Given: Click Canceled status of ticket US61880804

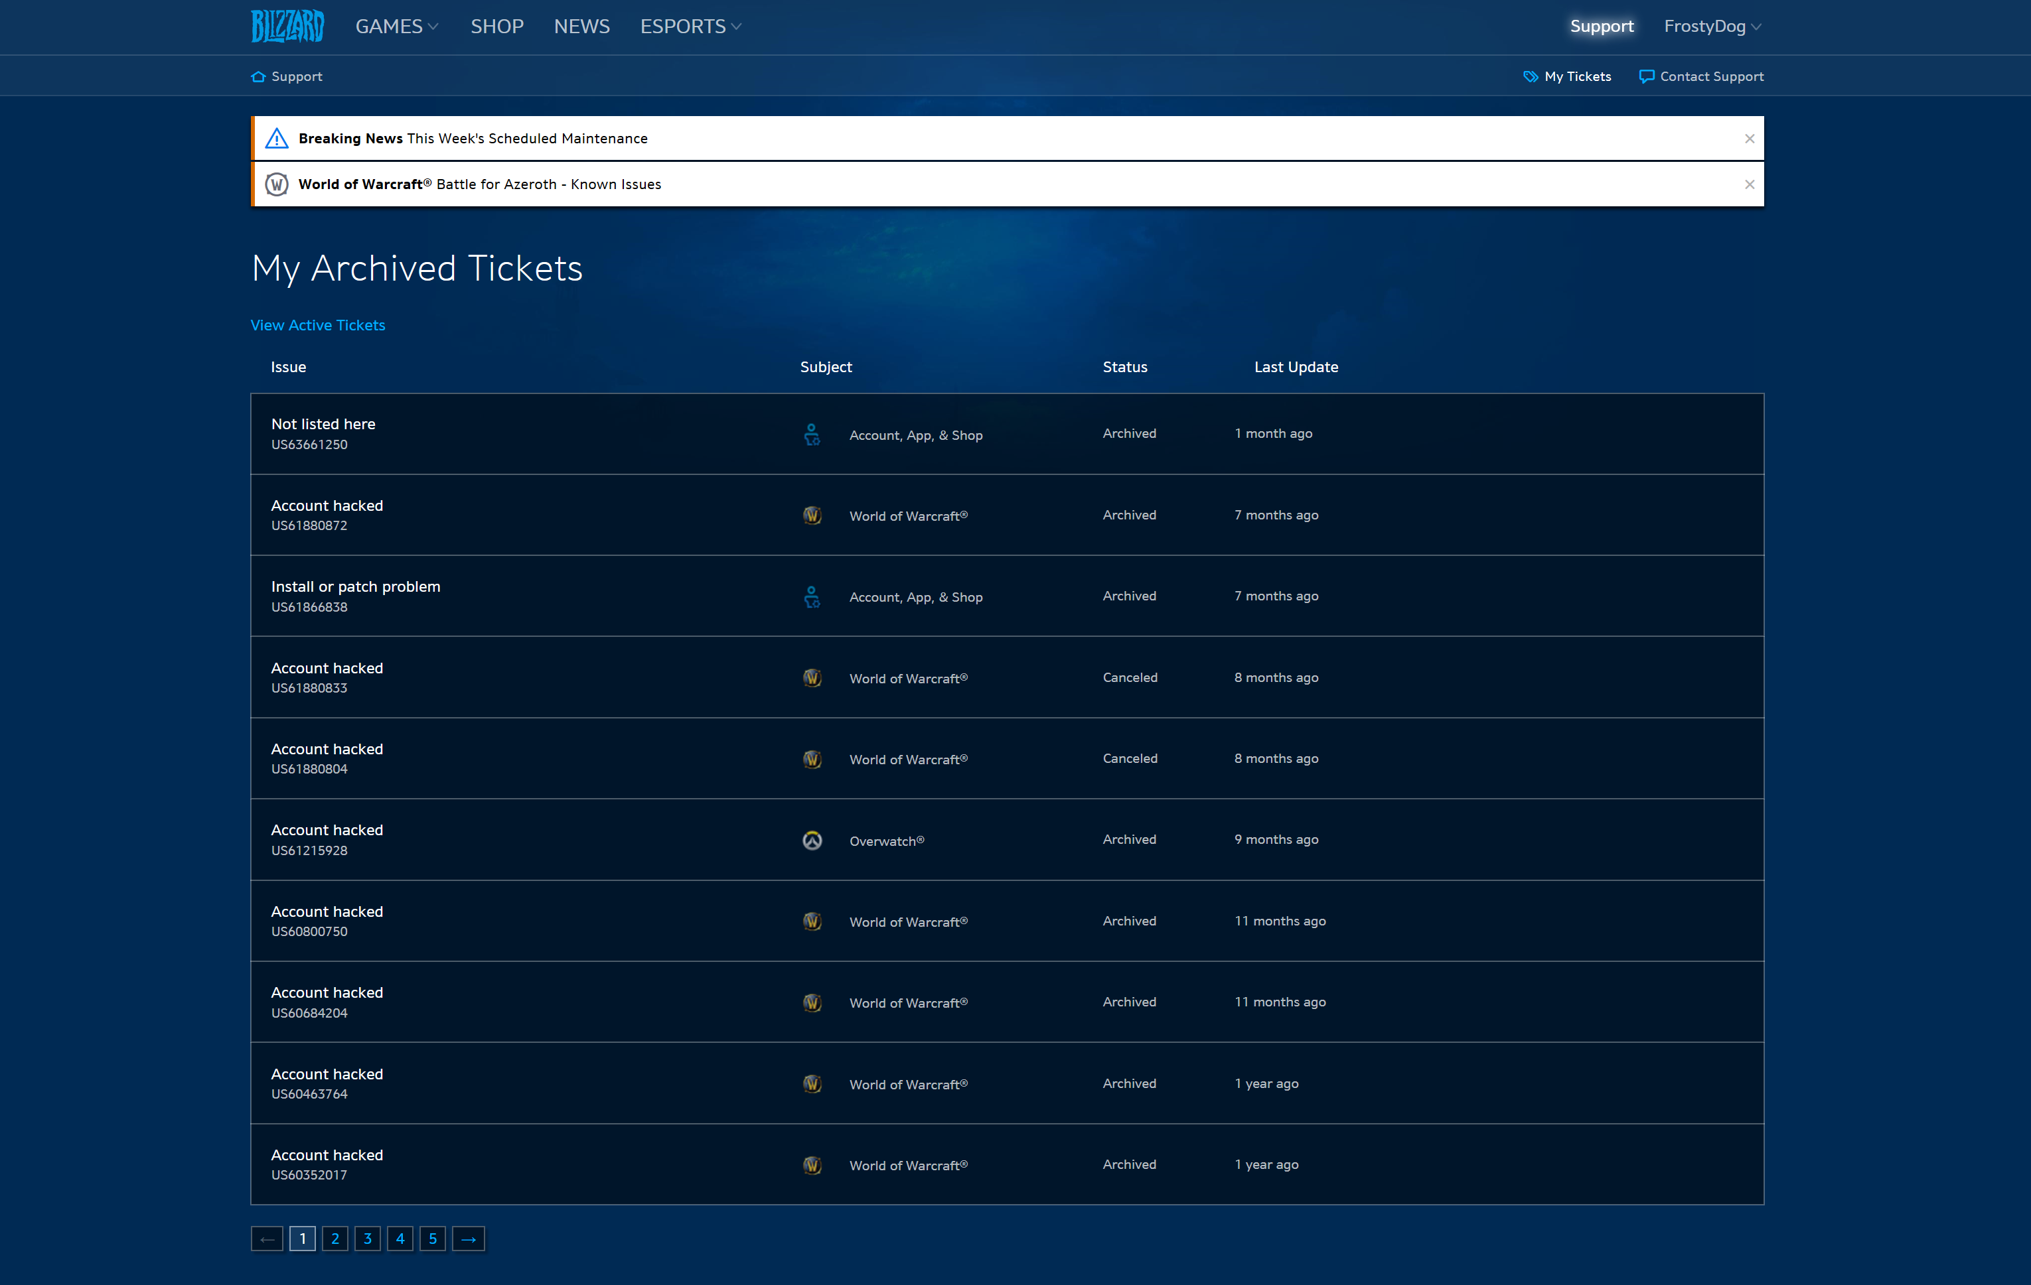Looking at the screenshot, I should [x=1130, y=759].
